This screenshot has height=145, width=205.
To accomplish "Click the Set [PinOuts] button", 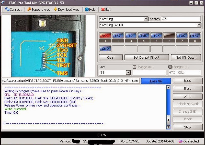I will (186, 58).
